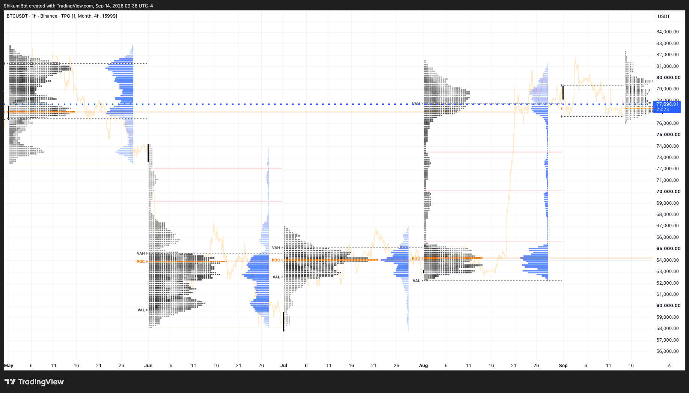Click the 68,000.00 price axis label

[668, 214]
